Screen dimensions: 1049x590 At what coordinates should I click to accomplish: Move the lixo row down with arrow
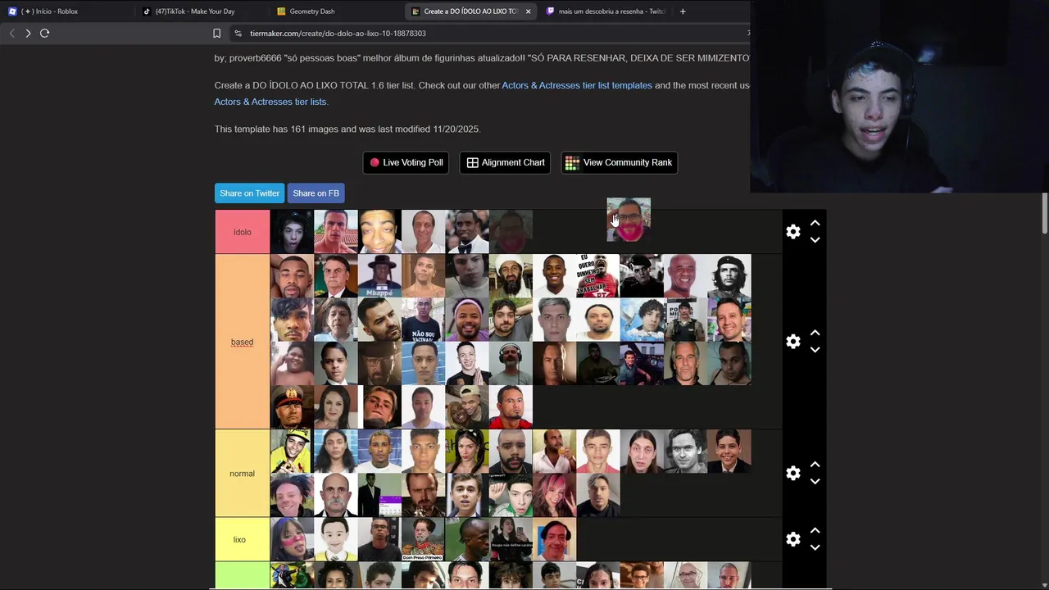815,547
